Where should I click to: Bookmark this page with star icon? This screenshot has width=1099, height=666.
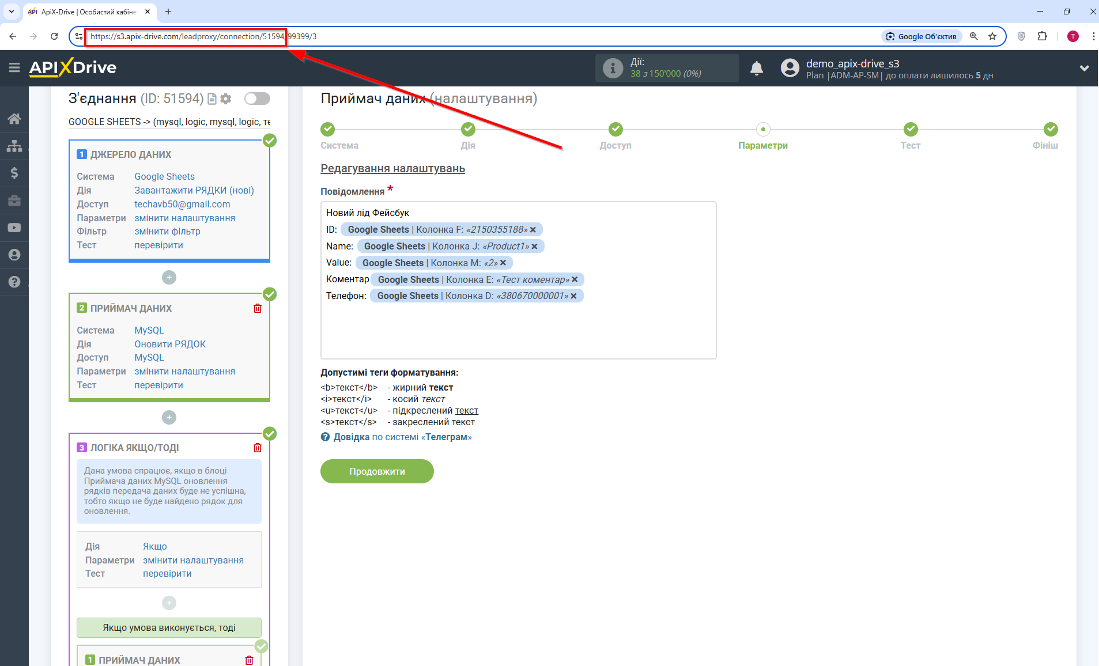pos(992,36)
